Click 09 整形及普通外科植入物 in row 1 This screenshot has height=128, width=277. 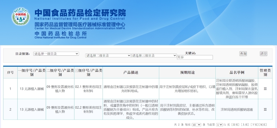(60, 89)
